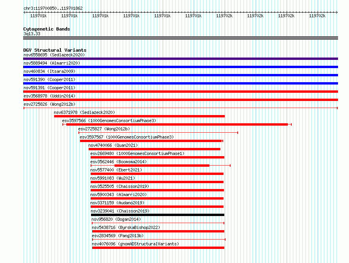Screen dimensions: 349x263
Task: Click the nsv591391 (Cooper2011) label
Action: click(49, 88)
